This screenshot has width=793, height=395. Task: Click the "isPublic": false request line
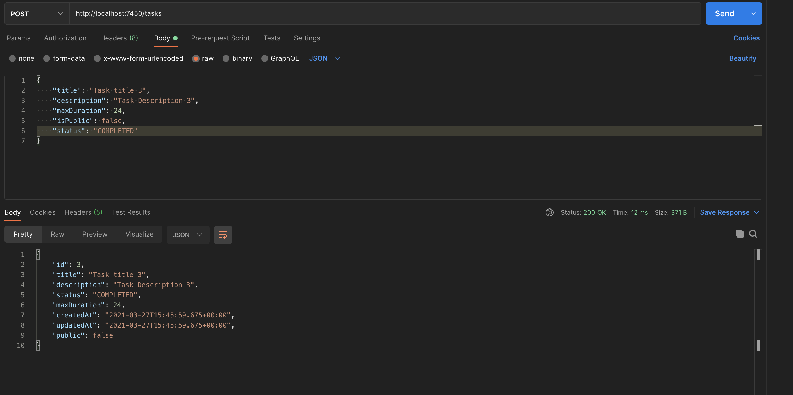point(89,121)
